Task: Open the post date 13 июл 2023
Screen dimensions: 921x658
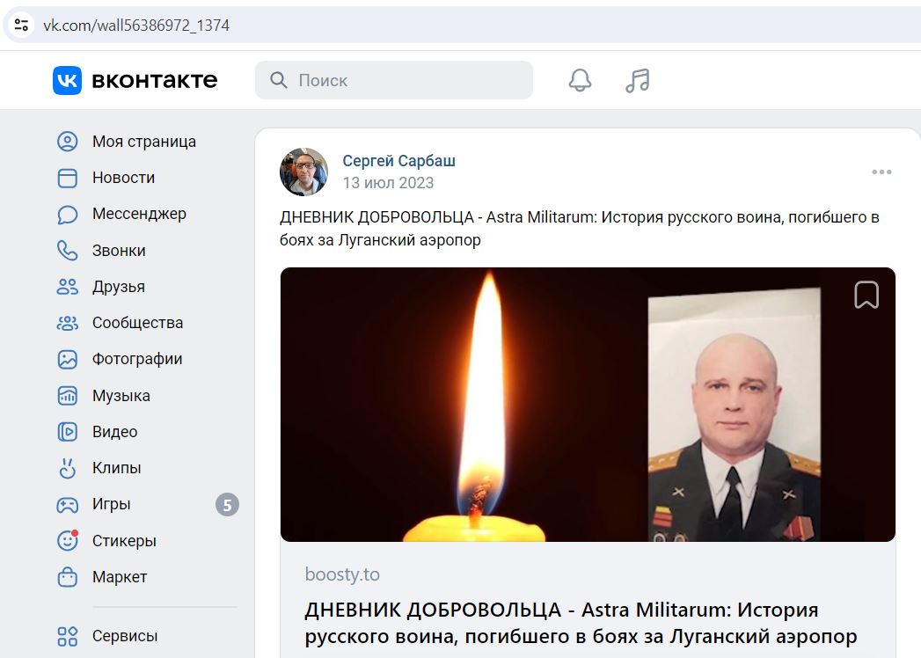Action: [388, 183]
